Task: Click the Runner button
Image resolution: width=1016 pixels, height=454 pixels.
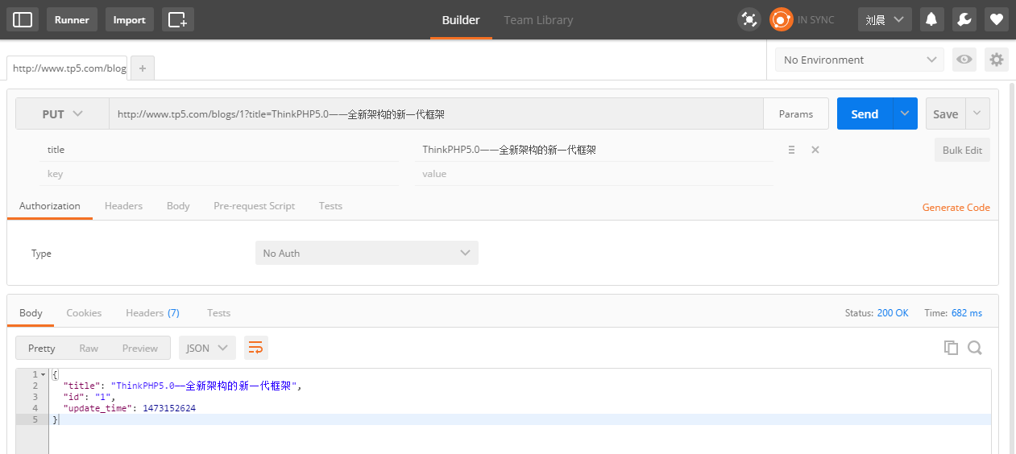Action: coord(72,19)
